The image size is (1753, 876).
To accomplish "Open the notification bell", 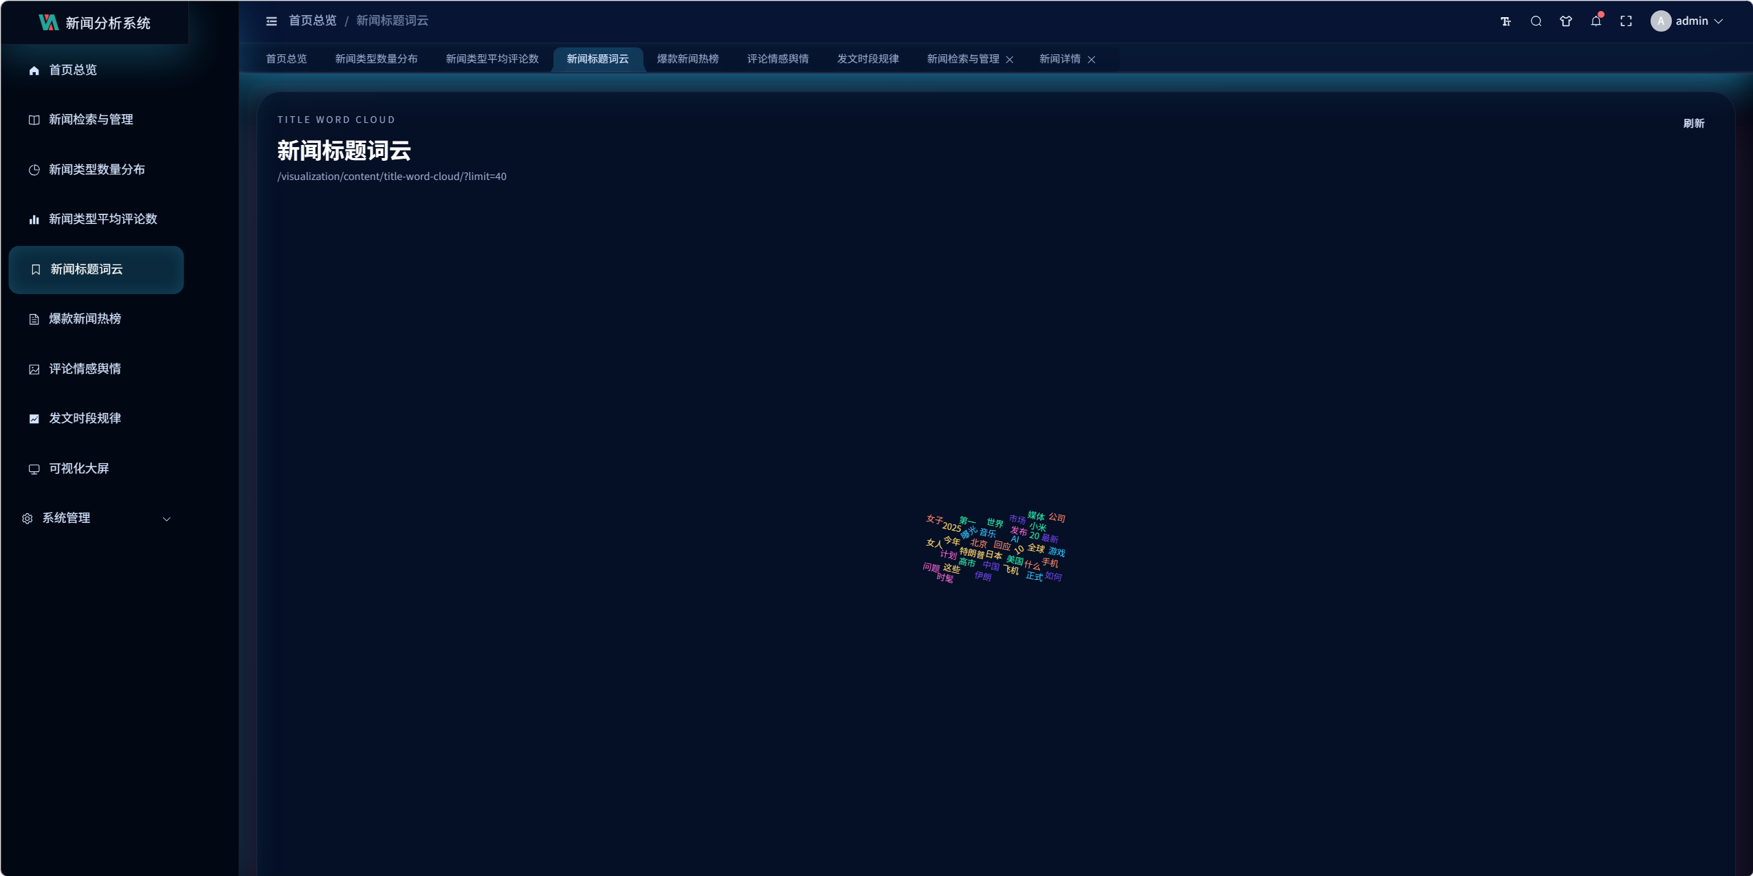I will [1596, 21].
